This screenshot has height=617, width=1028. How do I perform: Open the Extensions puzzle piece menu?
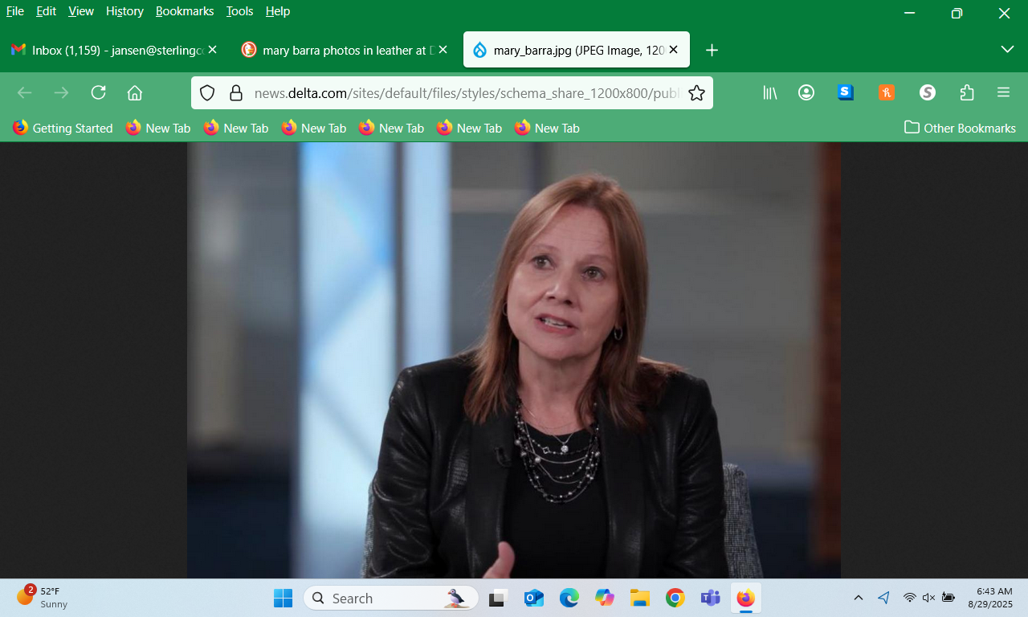[x=967, y=92]
